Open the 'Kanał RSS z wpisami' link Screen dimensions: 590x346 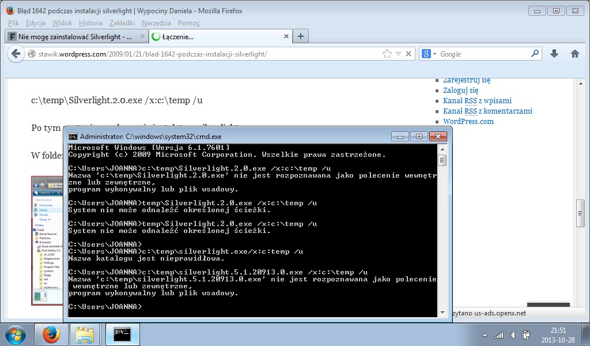[x=477, y=100]
